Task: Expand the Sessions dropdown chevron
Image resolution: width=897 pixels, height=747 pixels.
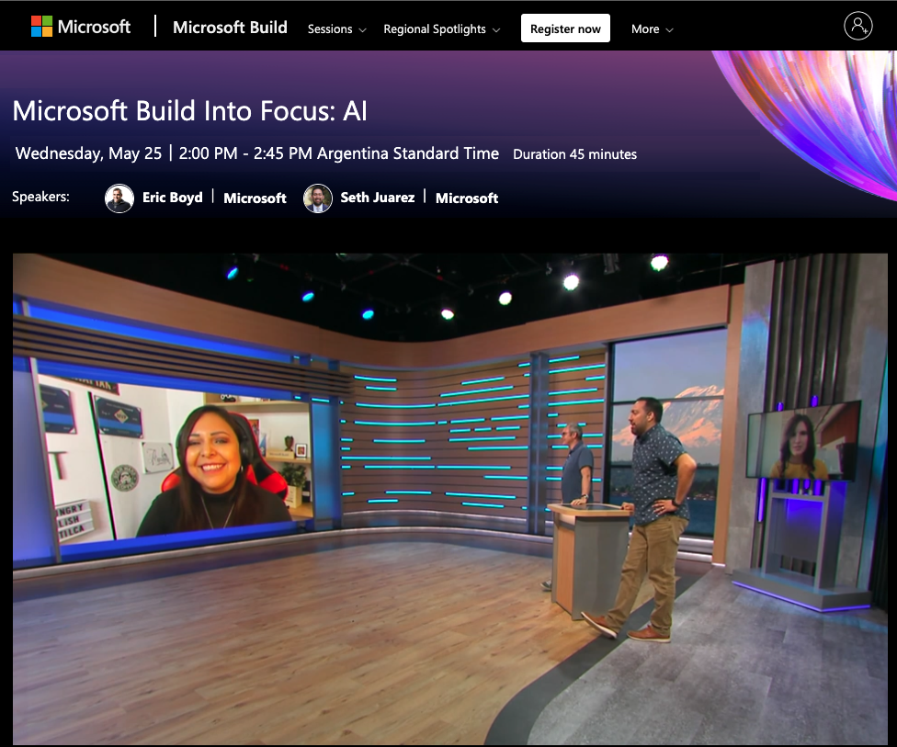Action: pyautogui.click(x=362, y=30)
